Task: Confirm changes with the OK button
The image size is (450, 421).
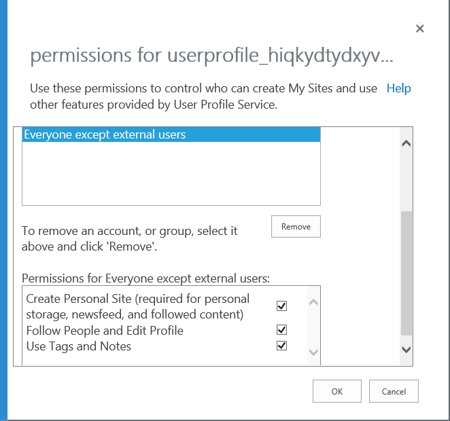Action: [337, 391]
